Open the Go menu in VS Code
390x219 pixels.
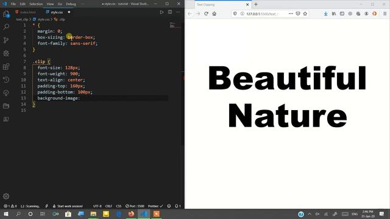60,4
